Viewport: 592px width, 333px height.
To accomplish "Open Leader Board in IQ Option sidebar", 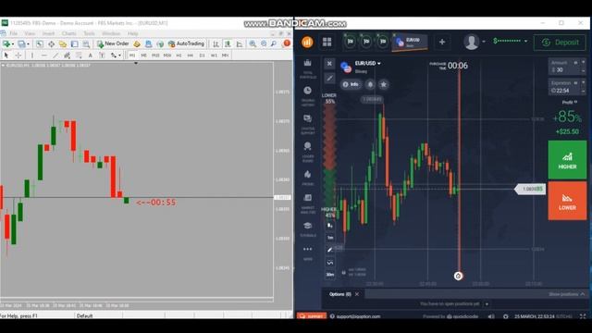I will 308,152.
